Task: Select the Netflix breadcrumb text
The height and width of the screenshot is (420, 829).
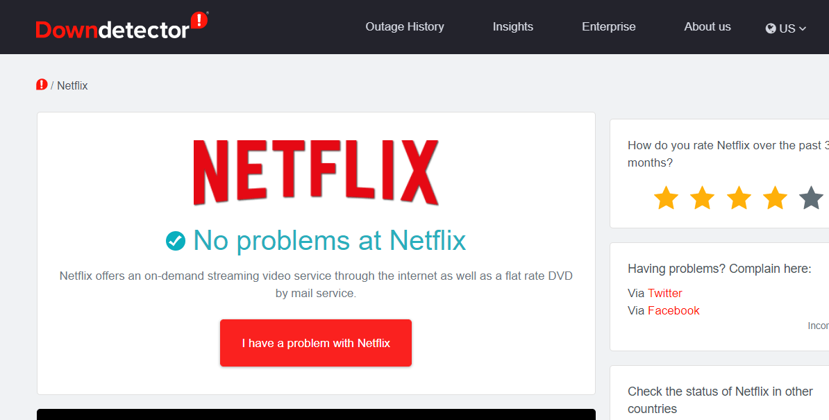Action: 72,85
